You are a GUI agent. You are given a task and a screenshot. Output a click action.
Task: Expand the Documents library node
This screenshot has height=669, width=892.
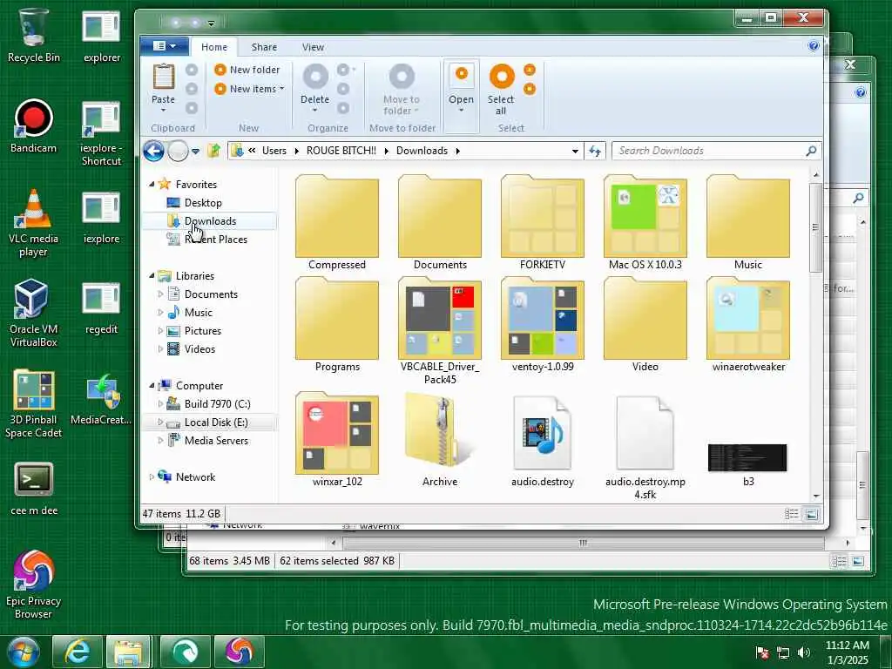click(160, 294)
